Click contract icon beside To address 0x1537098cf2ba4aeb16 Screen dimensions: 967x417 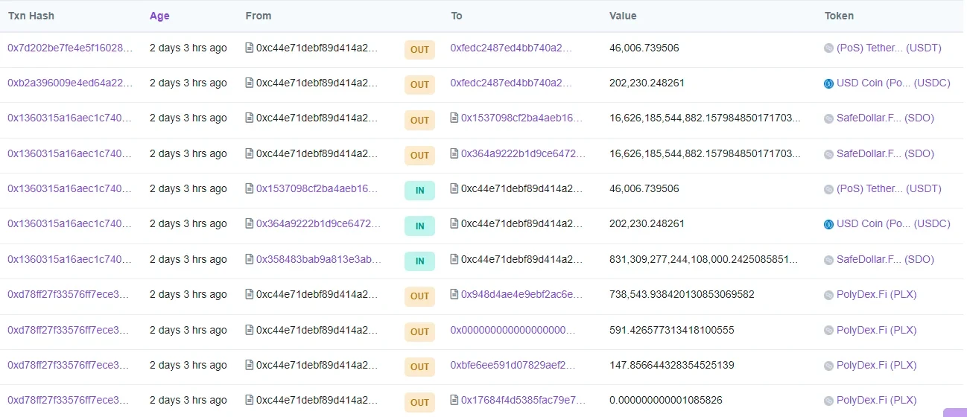454,118
